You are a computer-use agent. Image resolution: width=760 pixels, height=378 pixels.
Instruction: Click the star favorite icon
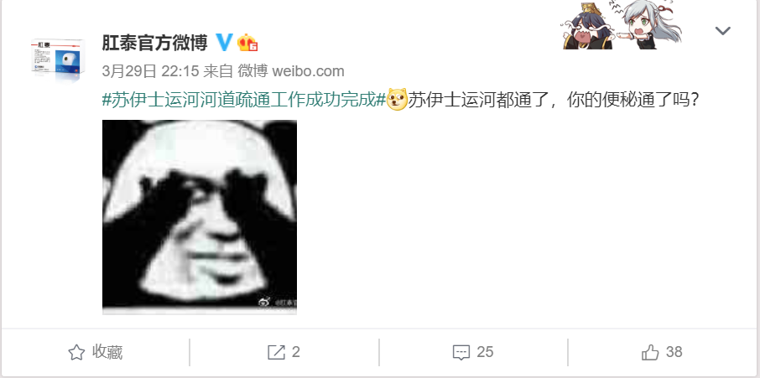click(x=76, y=352)
